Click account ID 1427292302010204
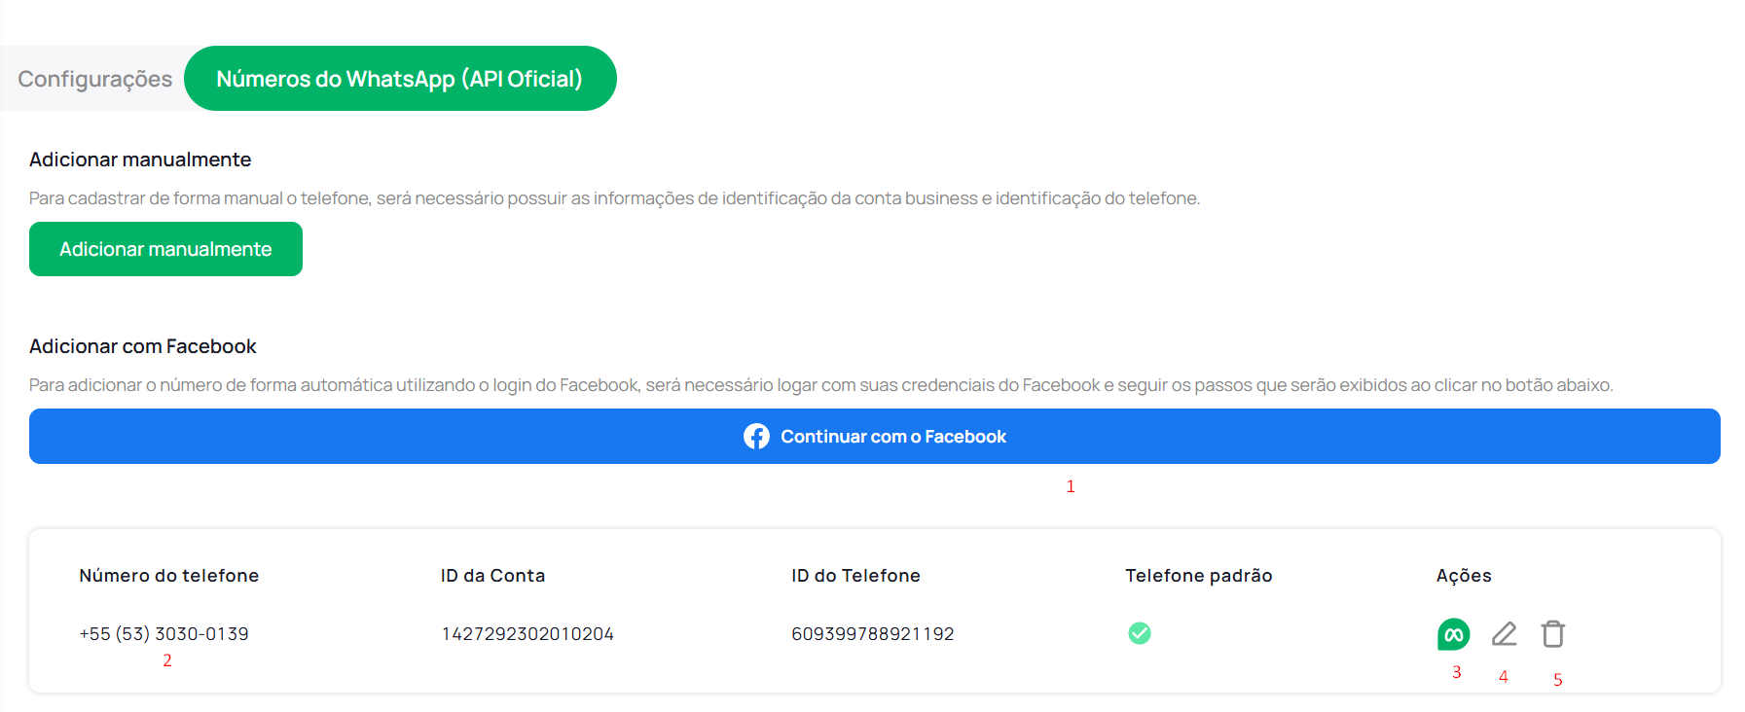Viewport: 1745px width, 712px height. coord(527,634)
